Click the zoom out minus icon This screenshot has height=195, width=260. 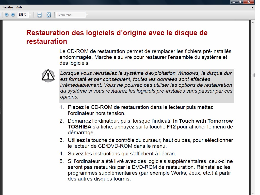click(x=7, y=15)
